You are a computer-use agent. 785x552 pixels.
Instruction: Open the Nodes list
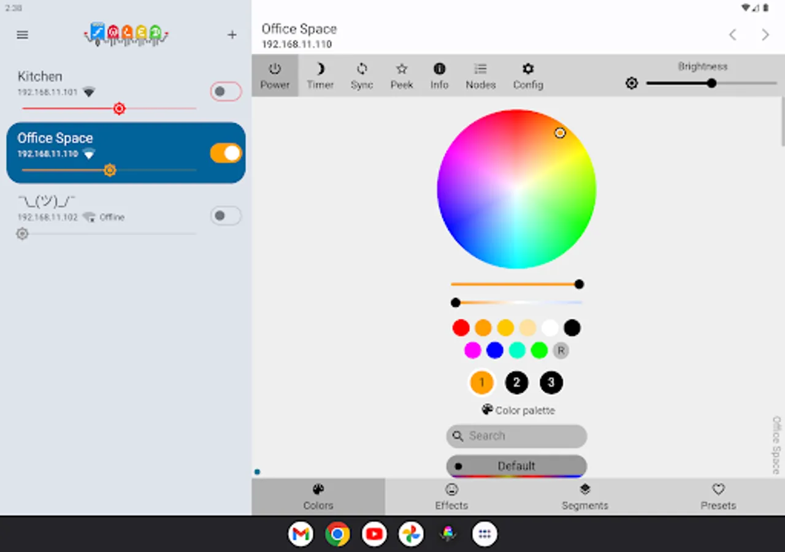point(480,76)
